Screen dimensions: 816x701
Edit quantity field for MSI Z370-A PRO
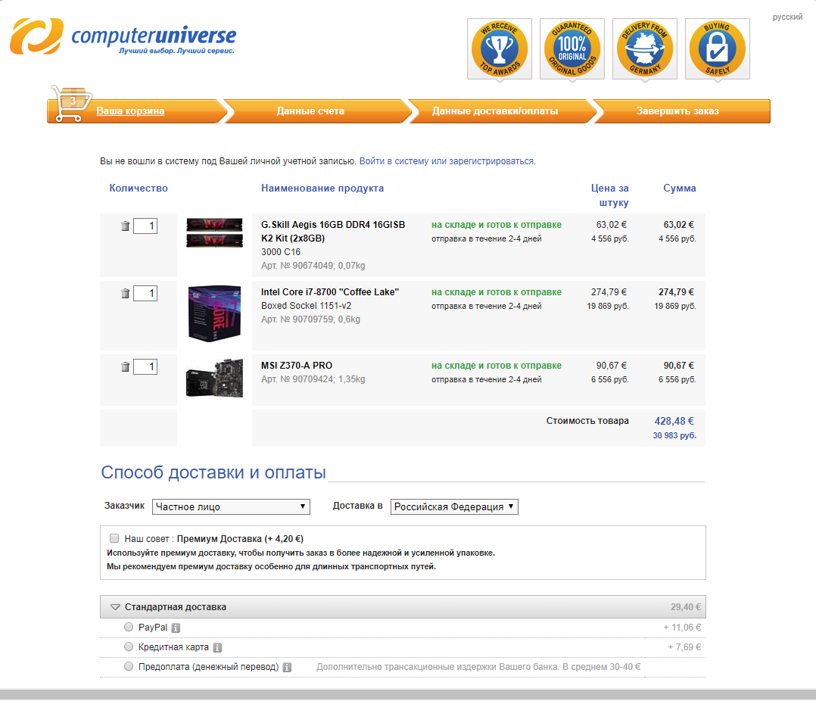(x=145, y=367)
